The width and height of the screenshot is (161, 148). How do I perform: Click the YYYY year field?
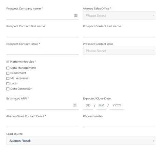coord(117,105)
